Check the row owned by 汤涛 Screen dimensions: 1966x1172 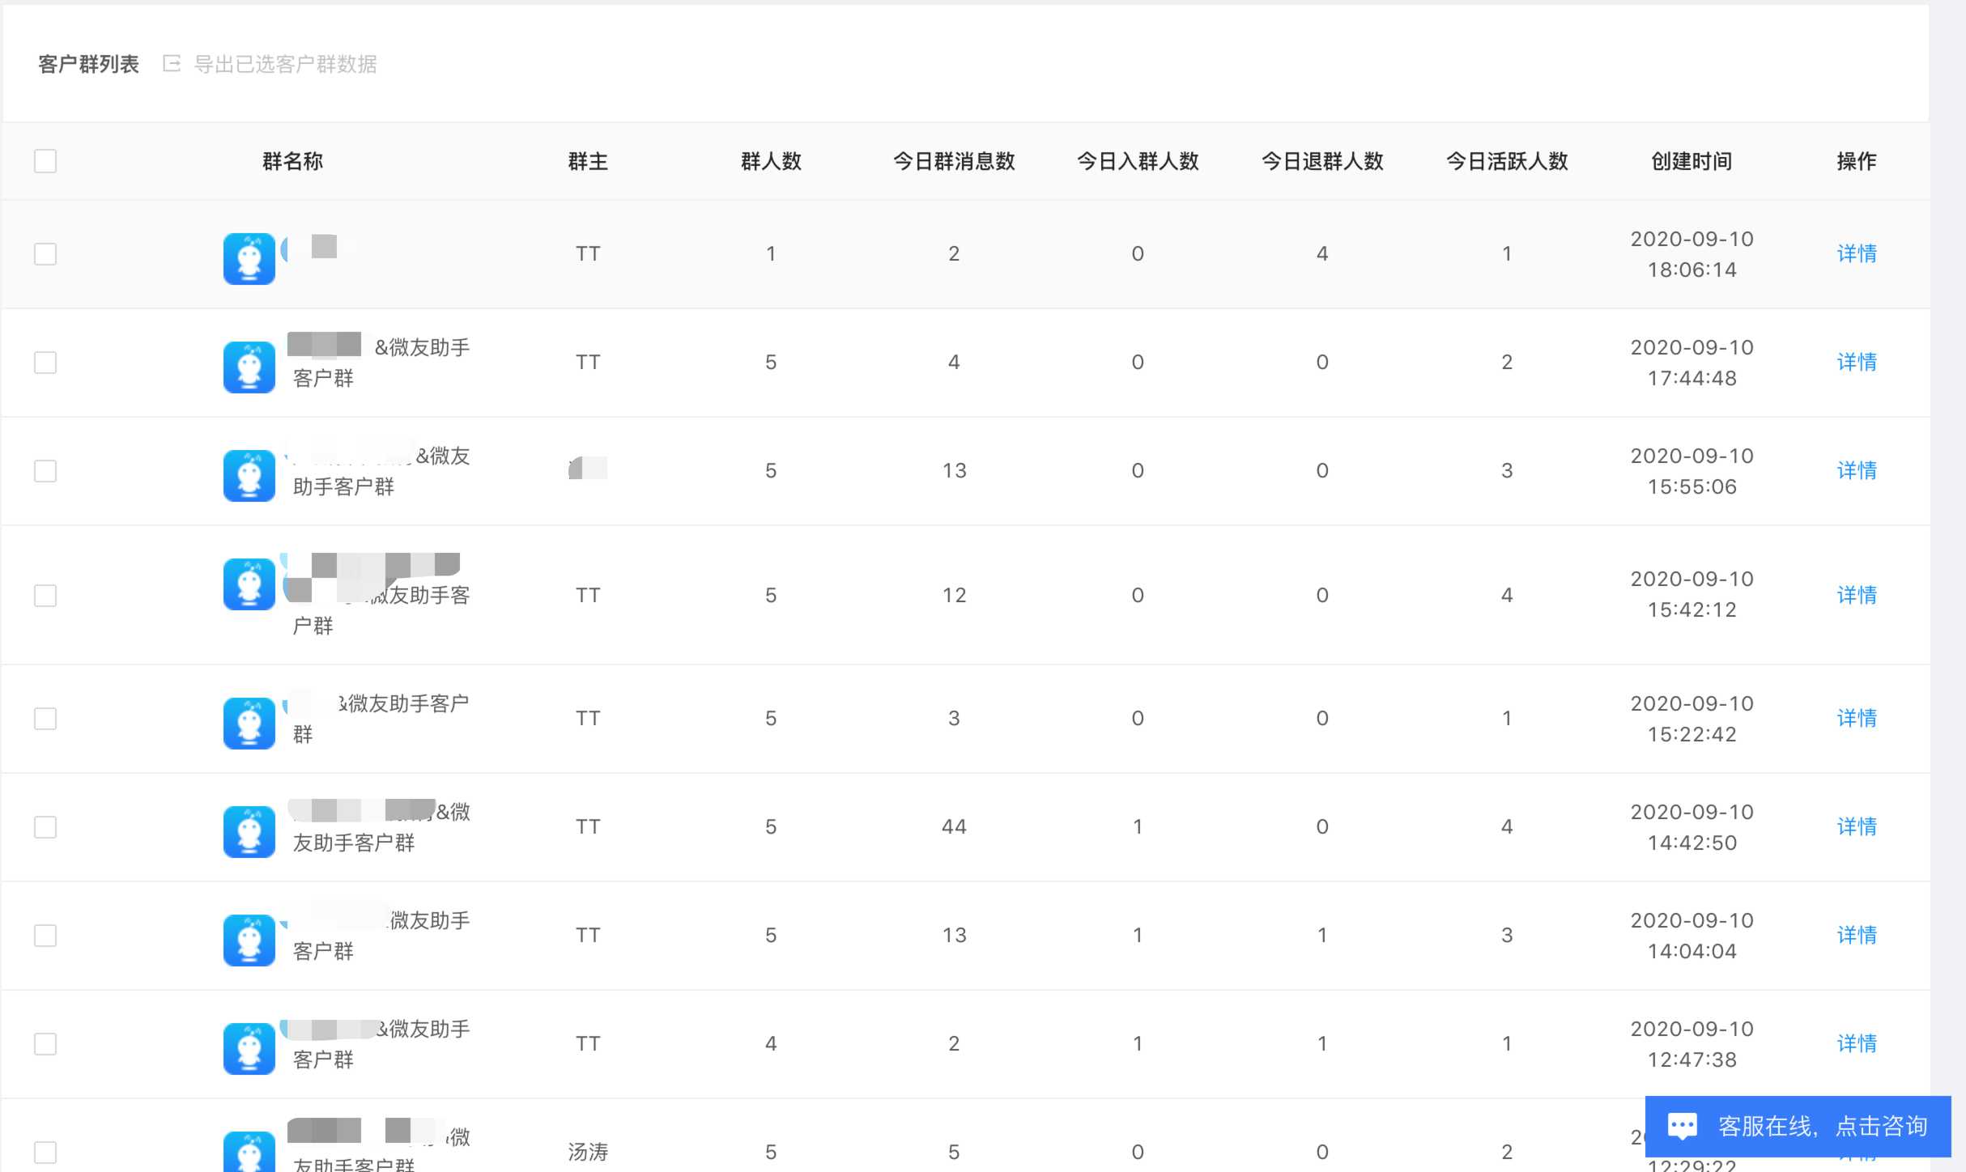45,1153
